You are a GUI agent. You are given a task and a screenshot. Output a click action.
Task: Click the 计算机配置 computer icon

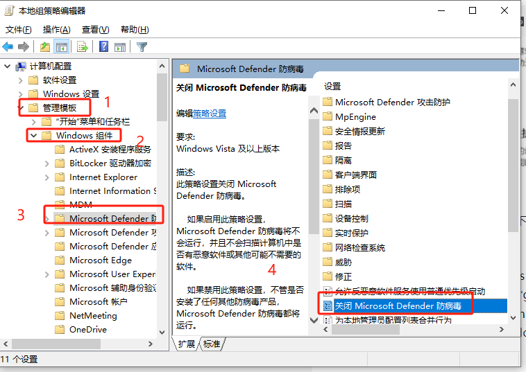click(21, 67)
